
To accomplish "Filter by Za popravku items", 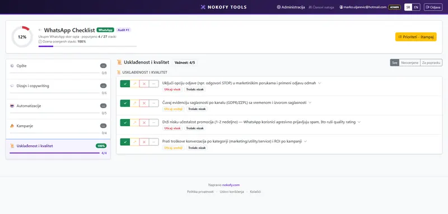I will [x=431, y=63].
